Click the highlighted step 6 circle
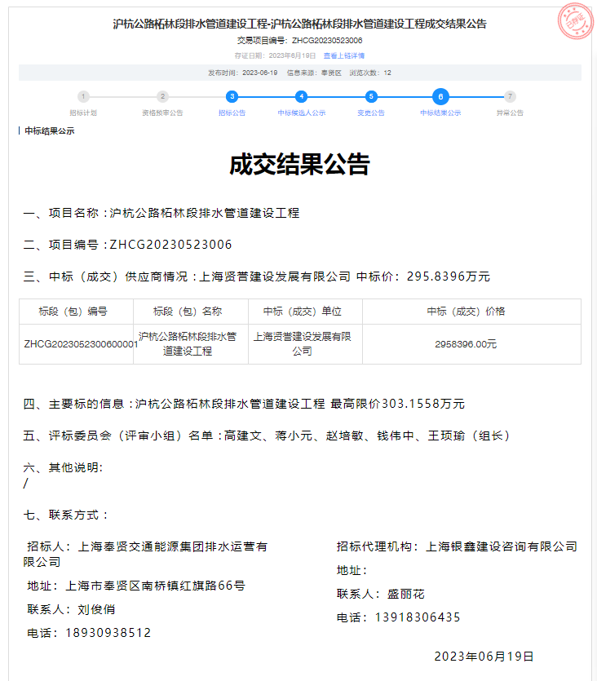The height and width of the screenshot is (681, 597). pos(440,96)
